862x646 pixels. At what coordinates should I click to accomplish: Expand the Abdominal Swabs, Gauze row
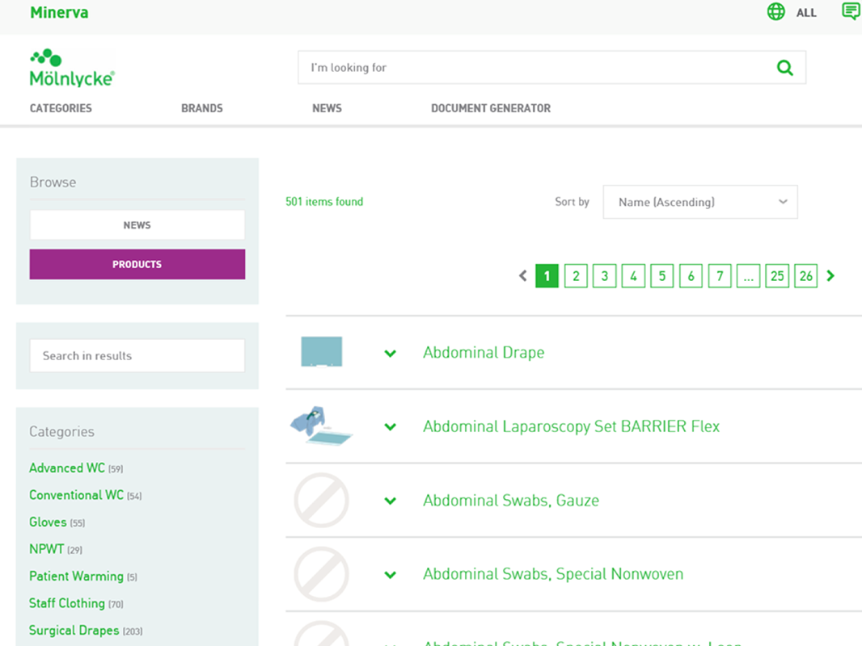click(391, 501)
